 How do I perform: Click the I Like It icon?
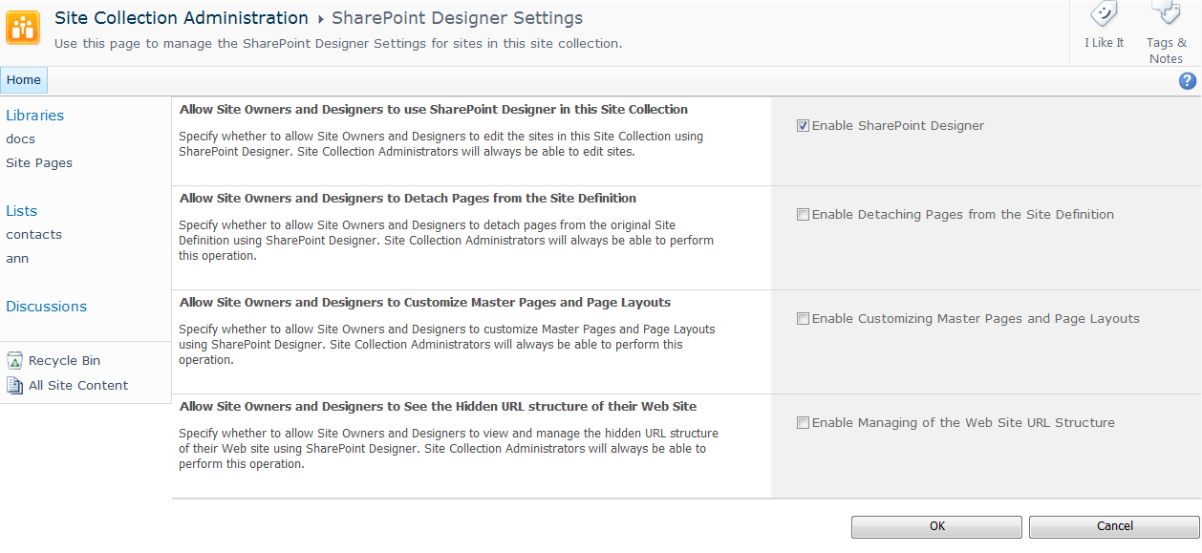(x=1105, y=15)
